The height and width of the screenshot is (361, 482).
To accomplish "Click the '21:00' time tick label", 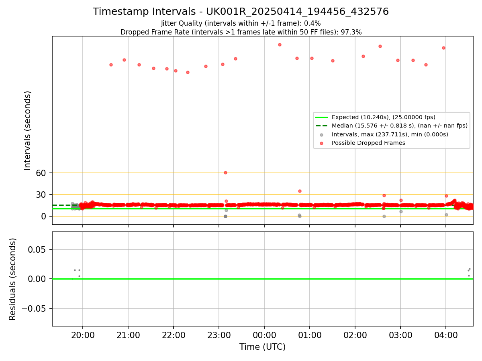I will pos(128,335).
